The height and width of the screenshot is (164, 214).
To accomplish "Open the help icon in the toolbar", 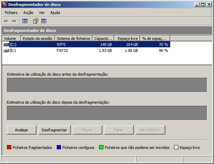I will 35,21.
